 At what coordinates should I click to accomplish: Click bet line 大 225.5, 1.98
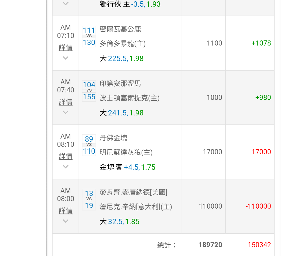[121, 58]
